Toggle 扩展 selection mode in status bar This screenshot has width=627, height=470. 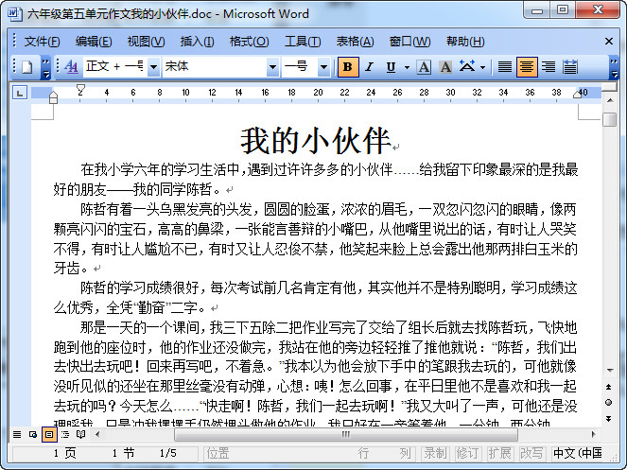tap(499, 453)
